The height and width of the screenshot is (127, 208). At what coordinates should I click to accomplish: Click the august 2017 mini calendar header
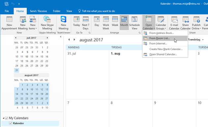(31, 75)
